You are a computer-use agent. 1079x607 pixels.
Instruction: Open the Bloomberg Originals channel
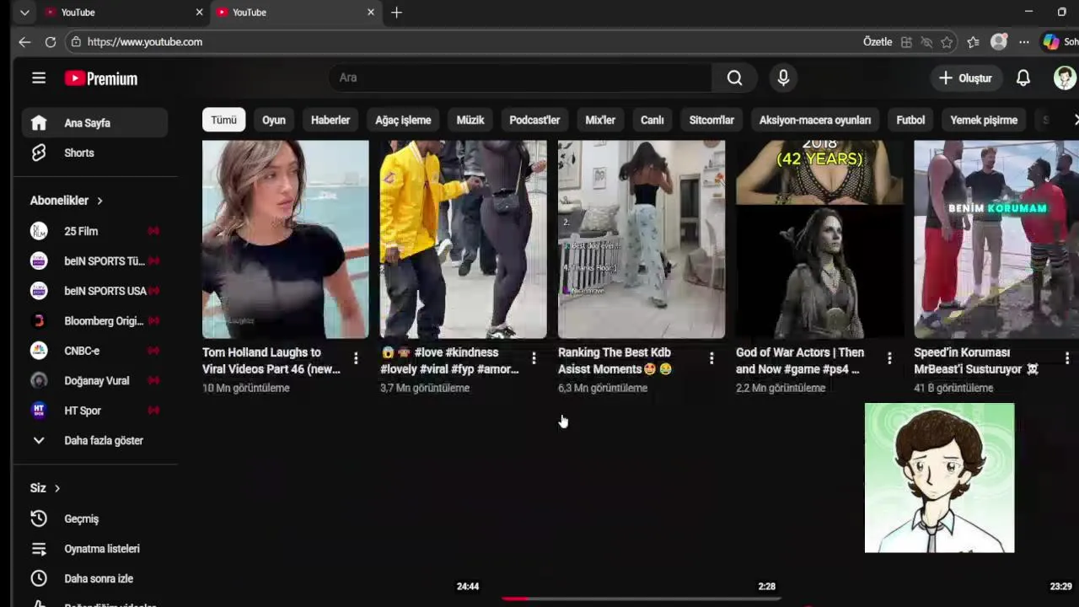point(94,321)
